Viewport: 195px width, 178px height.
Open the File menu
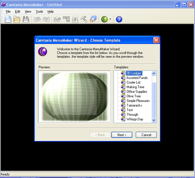[8, 12]
